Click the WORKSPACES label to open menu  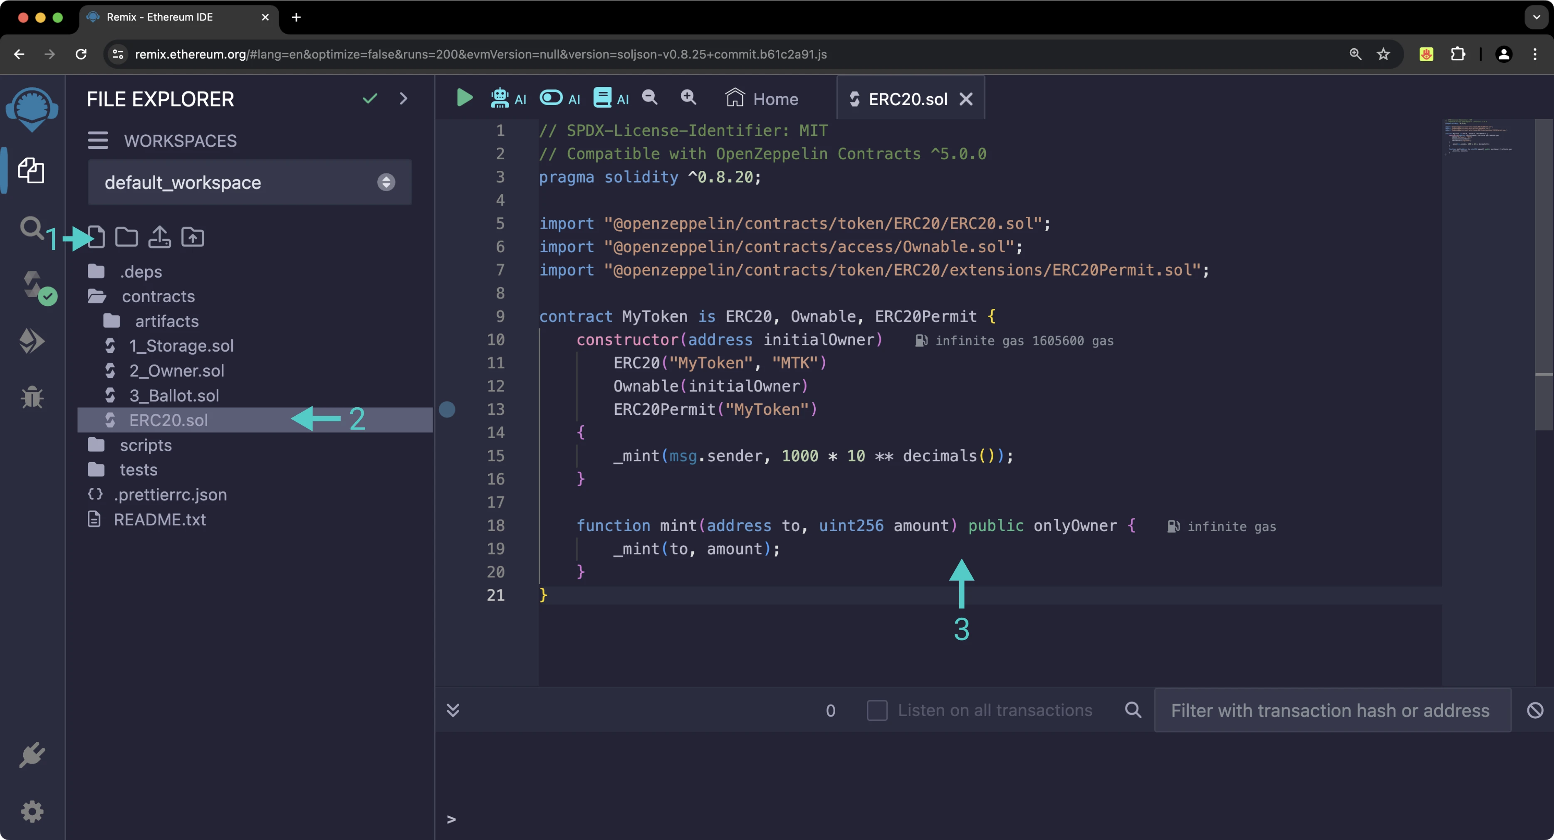pyautogui.click(x=179, y=140)
